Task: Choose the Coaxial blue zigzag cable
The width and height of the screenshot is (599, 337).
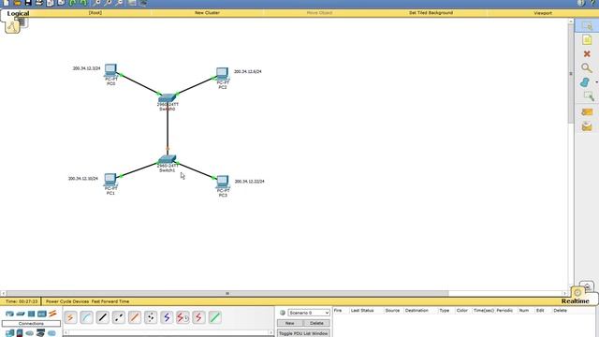Action: 167,317
